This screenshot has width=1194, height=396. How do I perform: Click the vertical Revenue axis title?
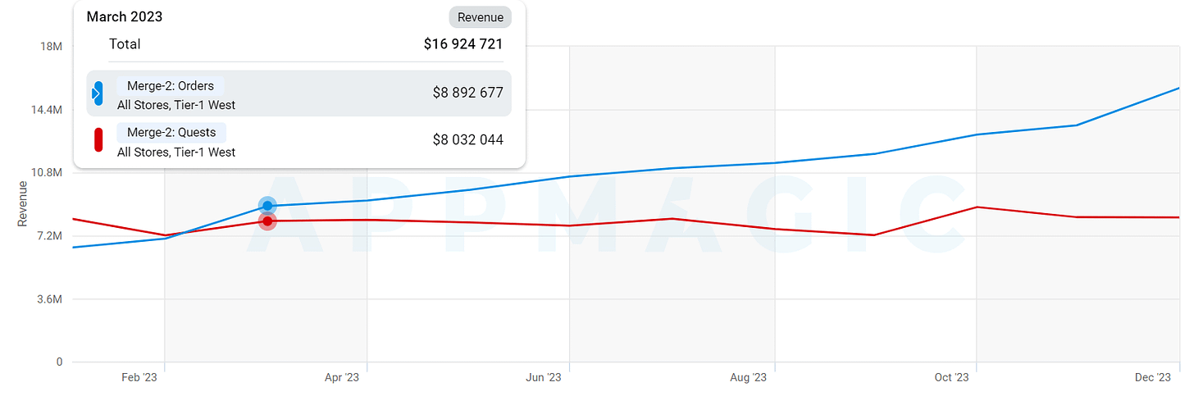click(x=23, y=204)
